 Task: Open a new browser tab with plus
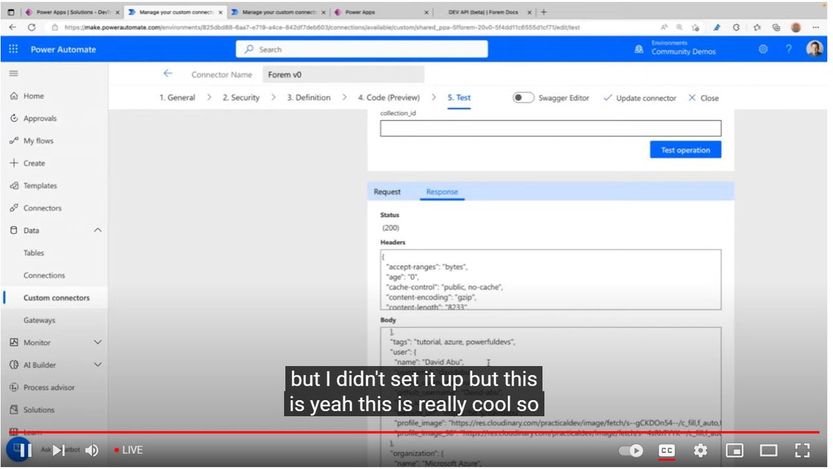[x=544, y=12]
